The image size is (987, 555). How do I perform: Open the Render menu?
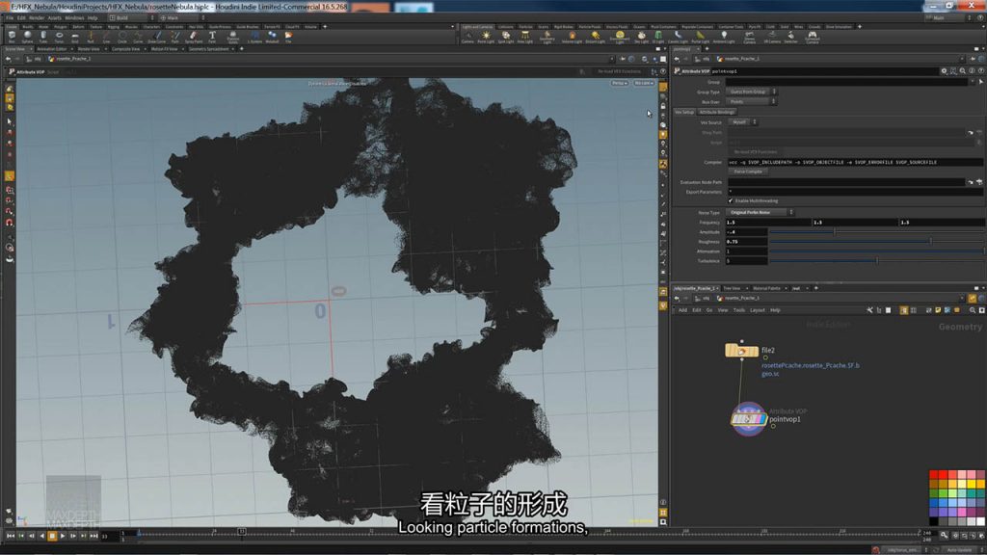tap(37, 17)
